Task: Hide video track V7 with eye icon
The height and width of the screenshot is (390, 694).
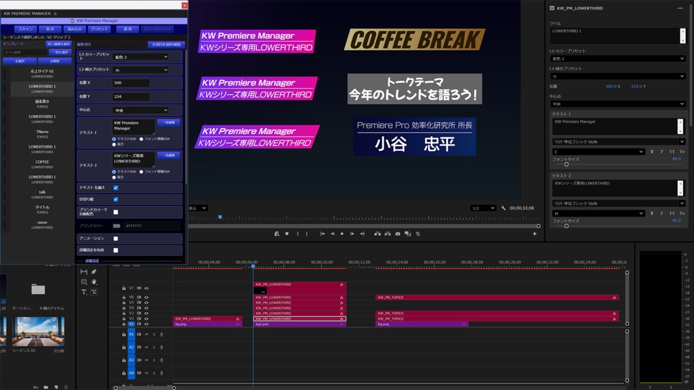Action: [x=146, y=288]
